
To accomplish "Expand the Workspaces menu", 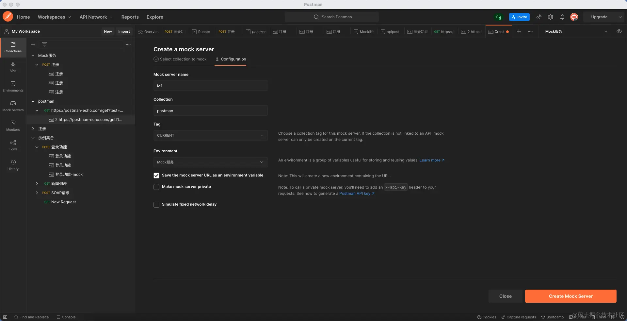I will (x=54, y=17).
